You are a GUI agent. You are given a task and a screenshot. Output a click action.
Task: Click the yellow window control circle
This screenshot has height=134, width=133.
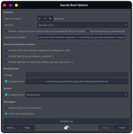click(17, 5)
